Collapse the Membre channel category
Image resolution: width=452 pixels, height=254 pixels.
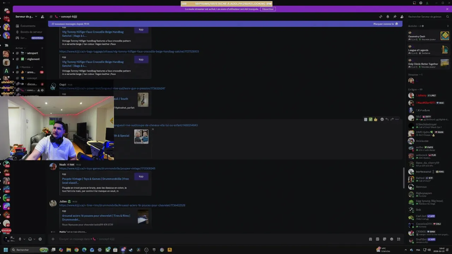pos(24,67)
